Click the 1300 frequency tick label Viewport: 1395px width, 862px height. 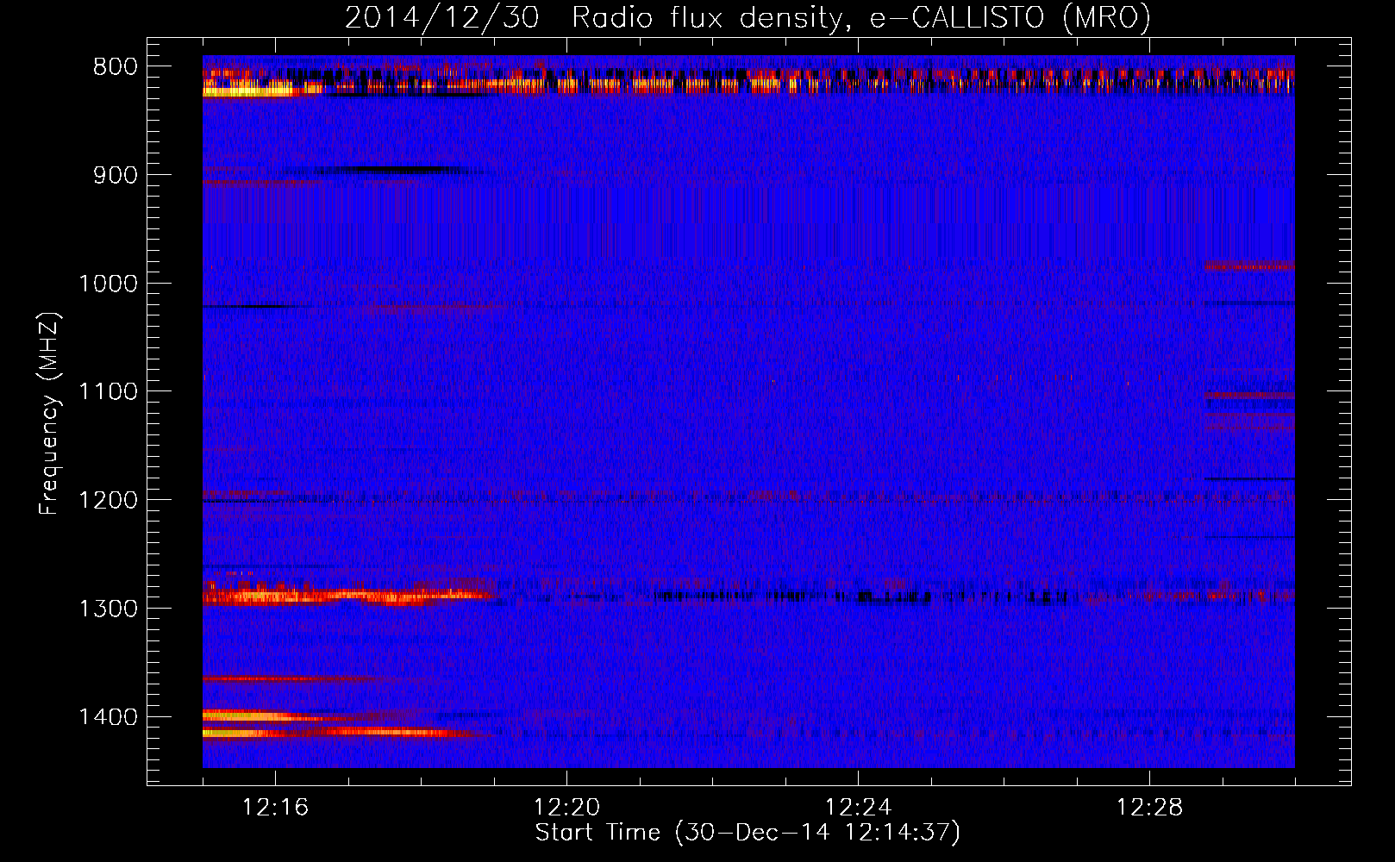[x=108, y=609]
